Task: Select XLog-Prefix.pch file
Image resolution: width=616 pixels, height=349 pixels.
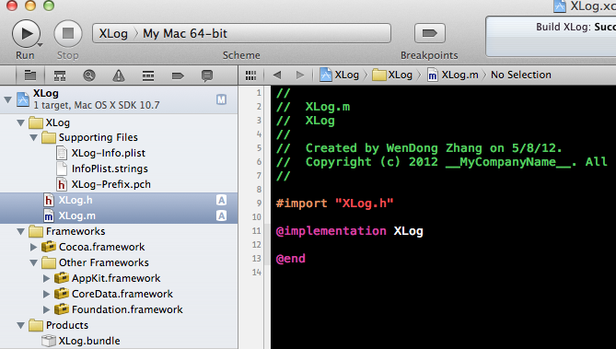Action: pos(119,184)
